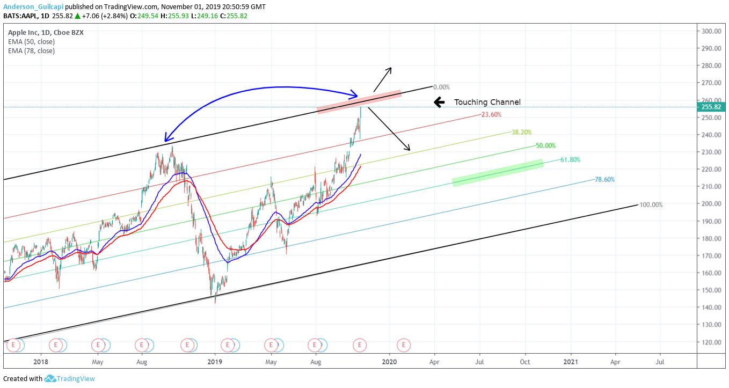Select the EMA (78, close) indicator label
729x388 pixels.
[31, 51]
